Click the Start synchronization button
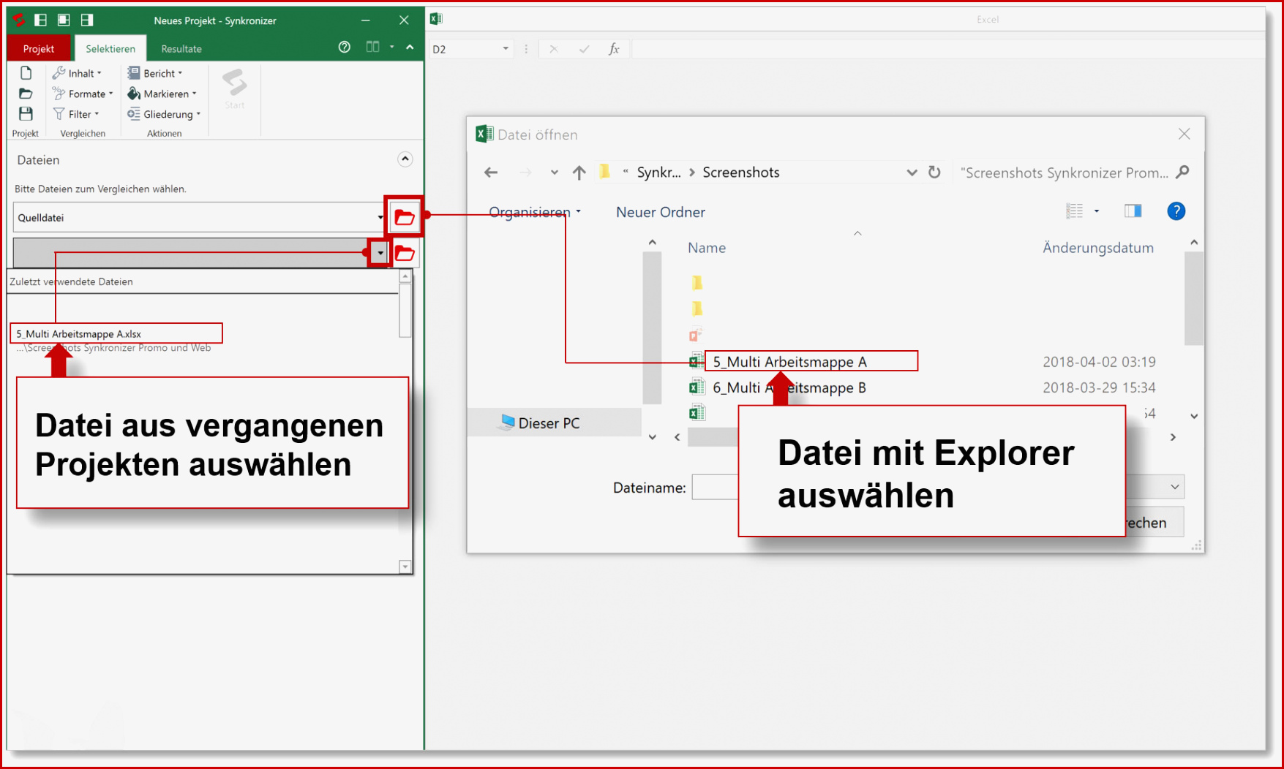 (234, 89)
